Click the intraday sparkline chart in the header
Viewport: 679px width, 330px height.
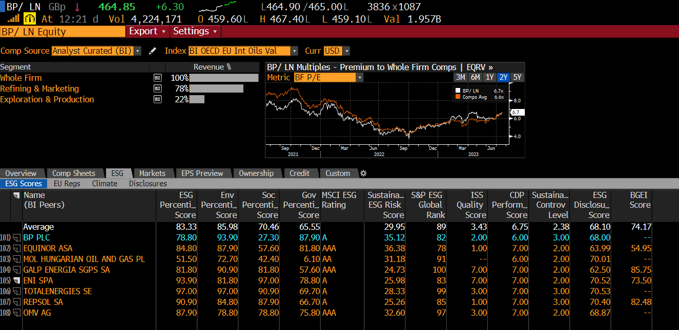coord(217,7)
